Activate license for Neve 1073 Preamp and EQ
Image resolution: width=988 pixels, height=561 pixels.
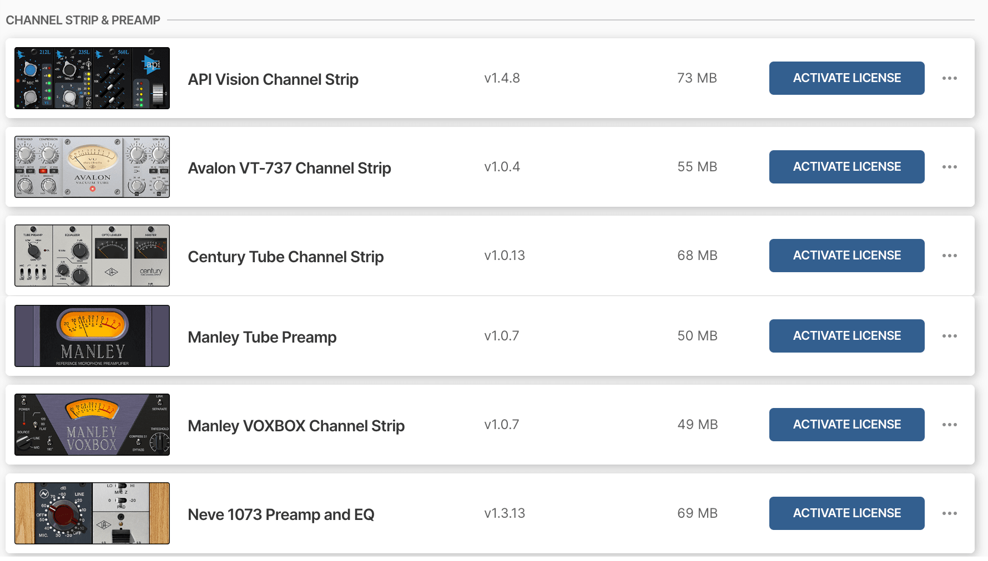[846, 513]
